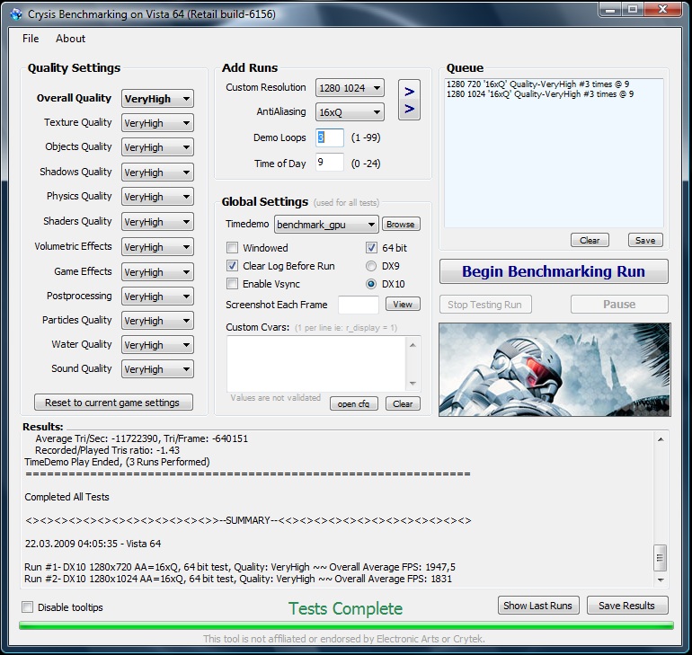Click the Screenshot Each Frame field
This screenshot has width=692, height=655.
coord(359,305)
